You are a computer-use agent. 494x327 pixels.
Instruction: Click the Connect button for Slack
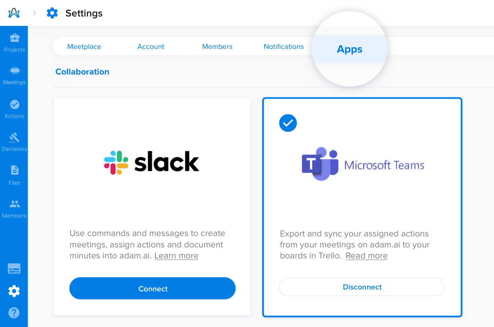coord(152,288)
